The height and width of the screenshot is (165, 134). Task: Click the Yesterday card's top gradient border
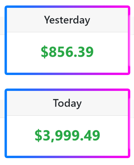67,7
